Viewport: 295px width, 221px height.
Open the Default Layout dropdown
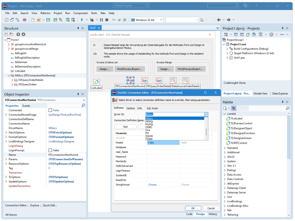coord(147,6)
